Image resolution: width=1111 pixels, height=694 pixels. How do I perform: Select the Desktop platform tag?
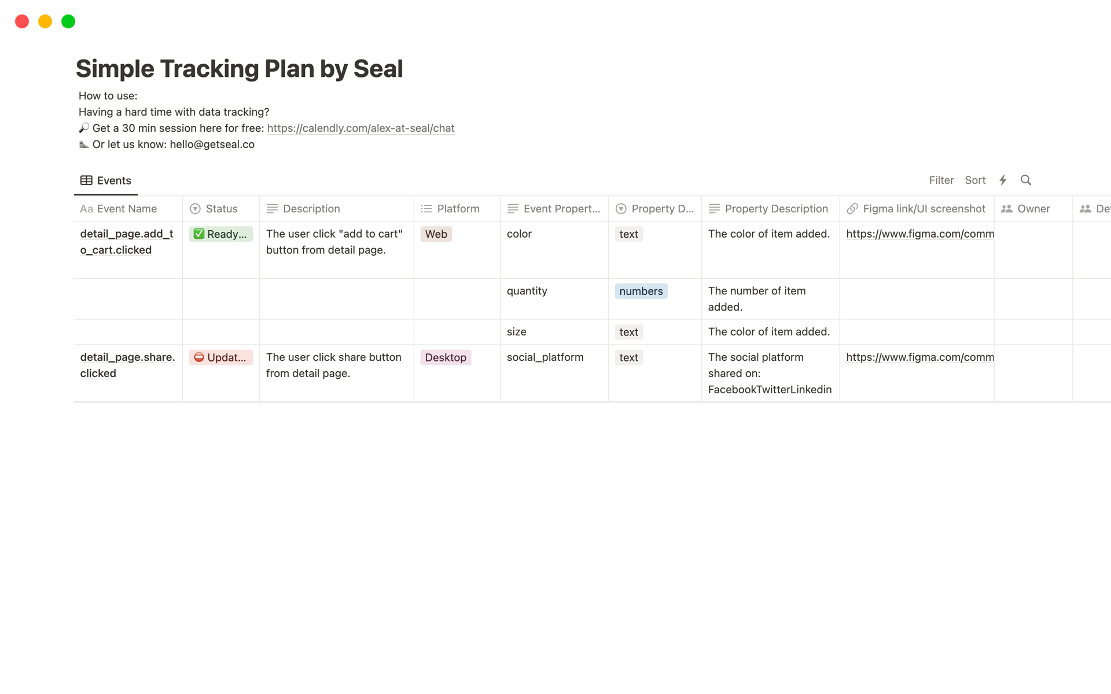click(x=446, y=357)
